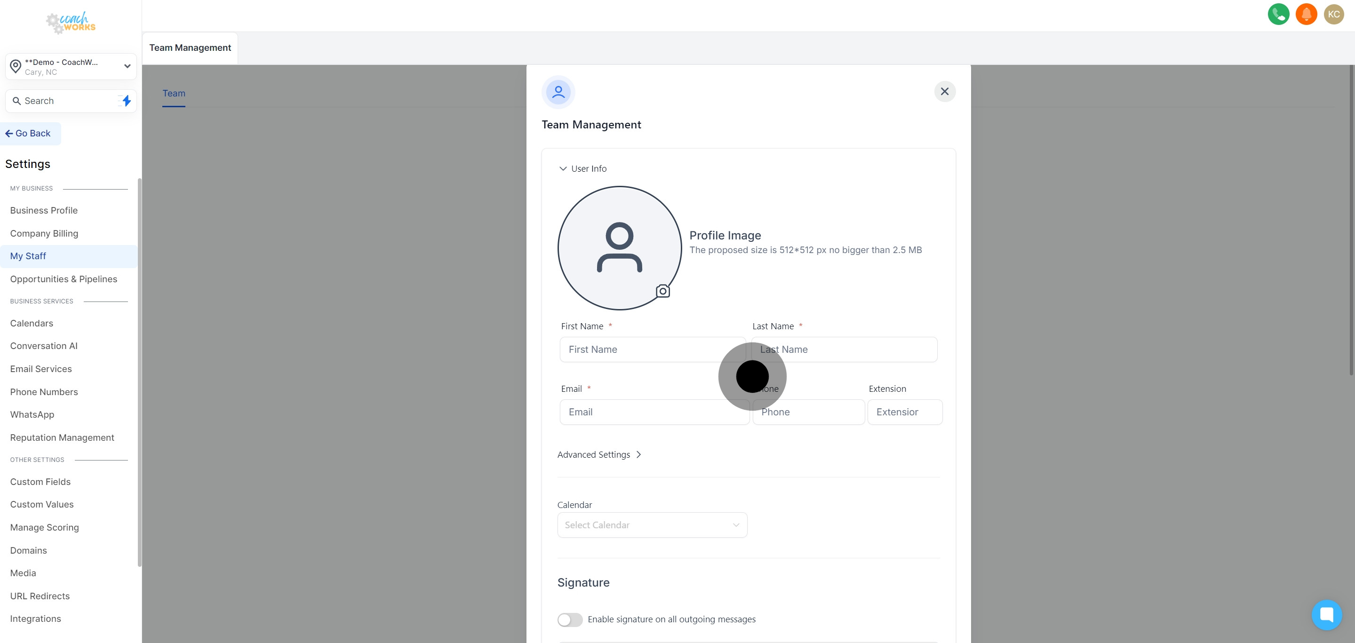Image resolution: width=1355 pixels, height=643 pixels.
Task: Click the Go Back button
Action: pos(30,133)
